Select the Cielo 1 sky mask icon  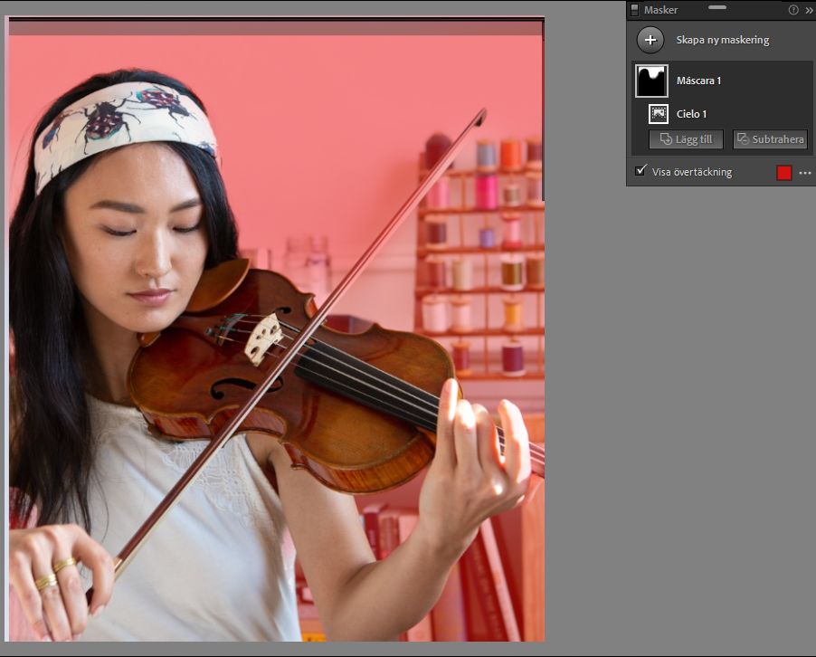[659, 113]
